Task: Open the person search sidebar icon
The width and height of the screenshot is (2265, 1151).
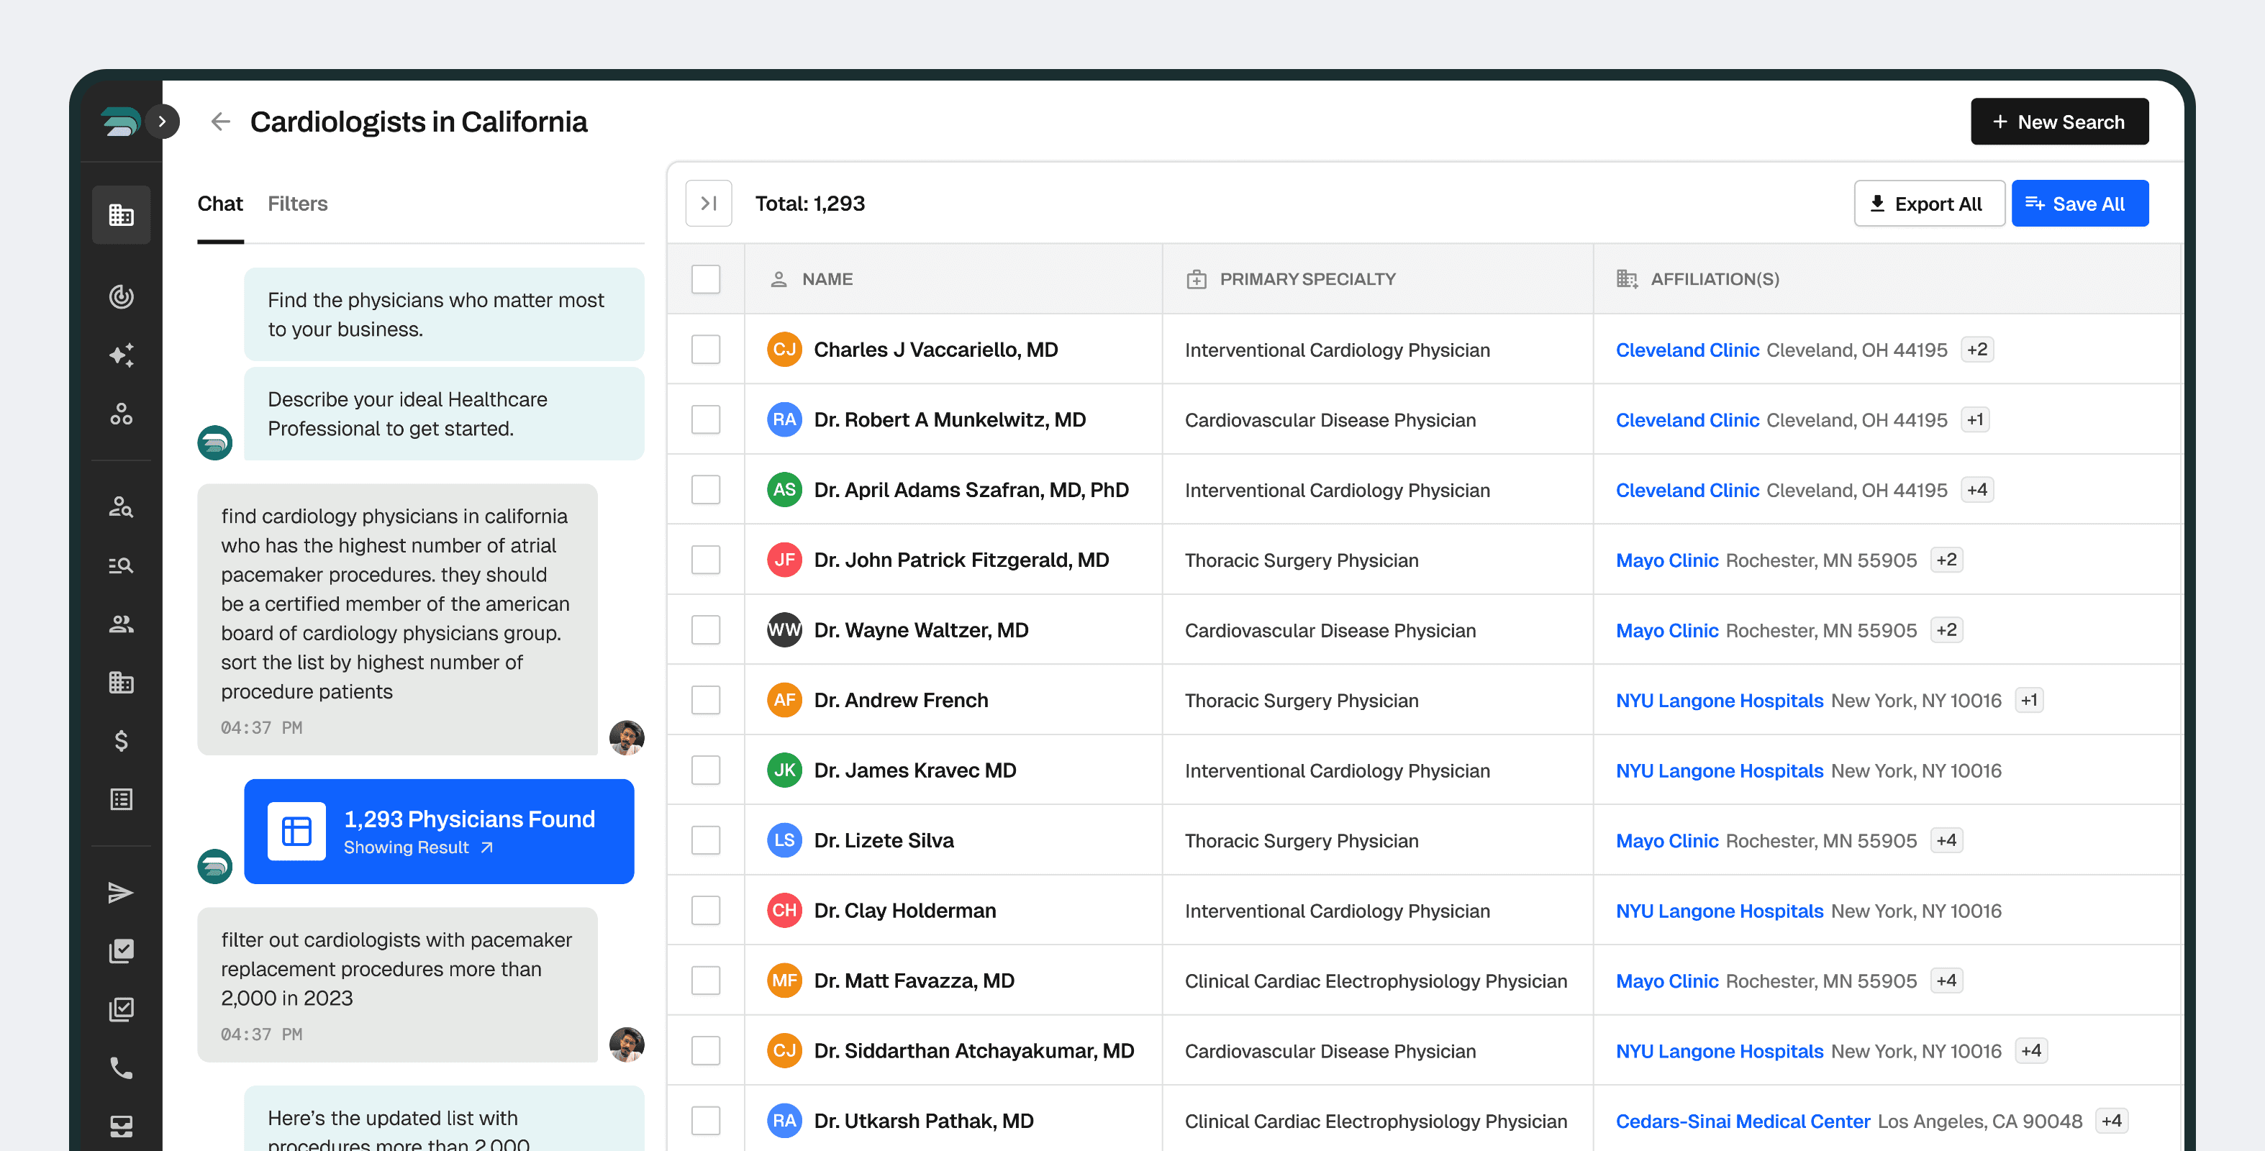Action: [122, 506]
